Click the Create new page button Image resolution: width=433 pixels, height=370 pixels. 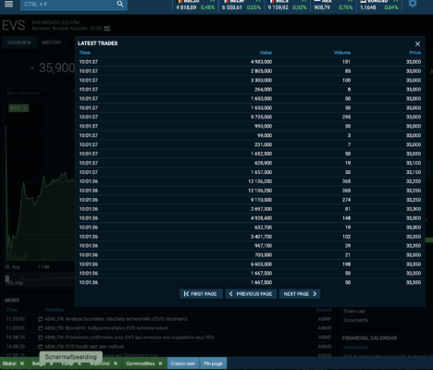pos(183,364)
